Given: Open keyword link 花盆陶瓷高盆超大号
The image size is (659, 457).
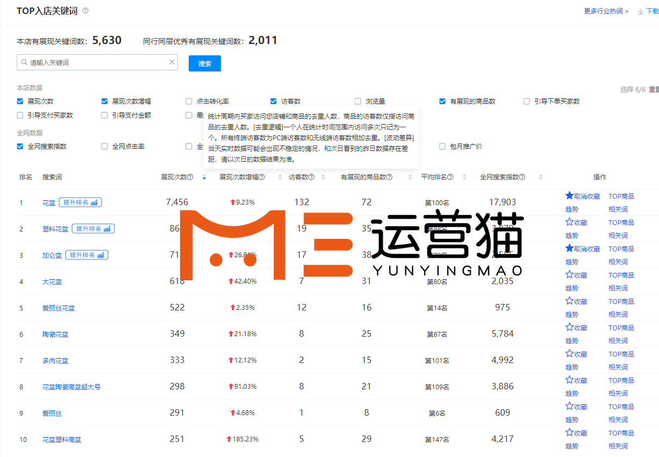Looking at the screenshot, I should (x=71, y=387).
